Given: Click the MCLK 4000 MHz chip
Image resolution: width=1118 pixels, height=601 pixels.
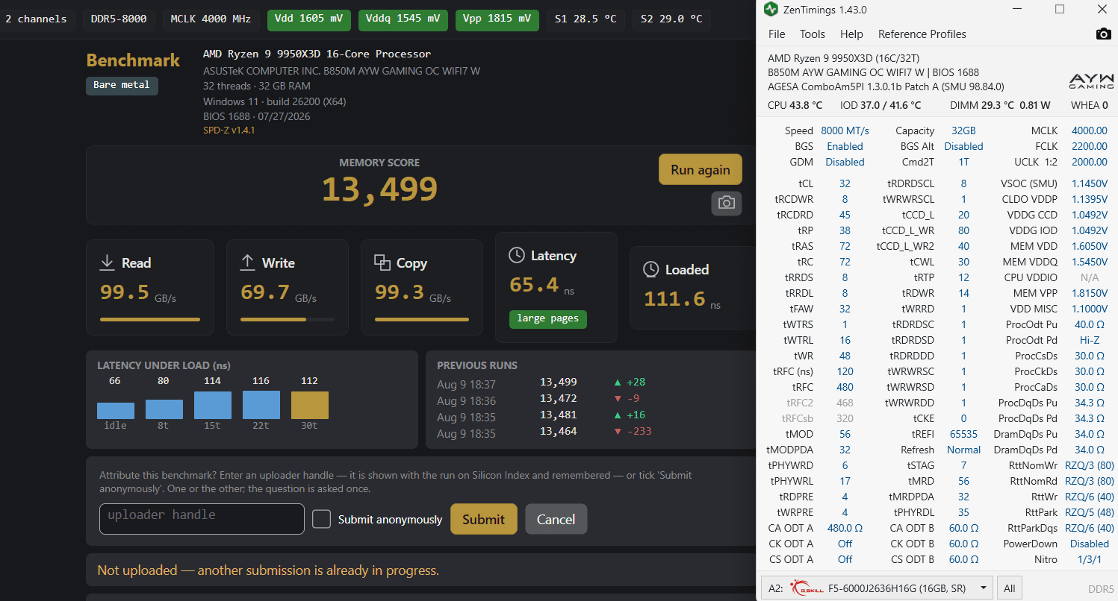Looking at the screenshot, I should (211, 19).
